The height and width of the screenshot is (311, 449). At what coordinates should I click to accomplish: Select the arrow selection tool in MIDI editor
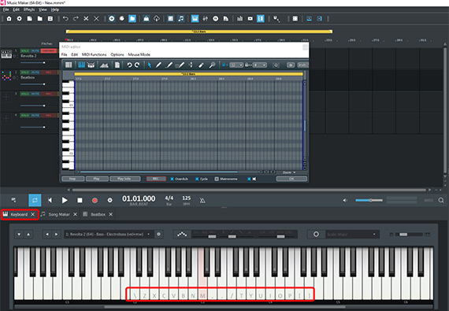tap(150, 65)
